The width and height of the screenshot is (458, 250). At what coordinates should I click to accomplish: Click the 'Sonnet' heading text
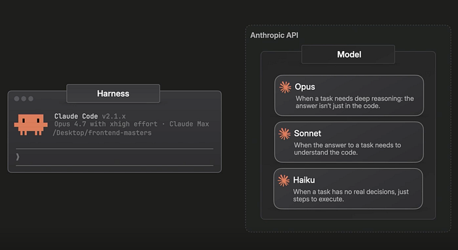308,134
